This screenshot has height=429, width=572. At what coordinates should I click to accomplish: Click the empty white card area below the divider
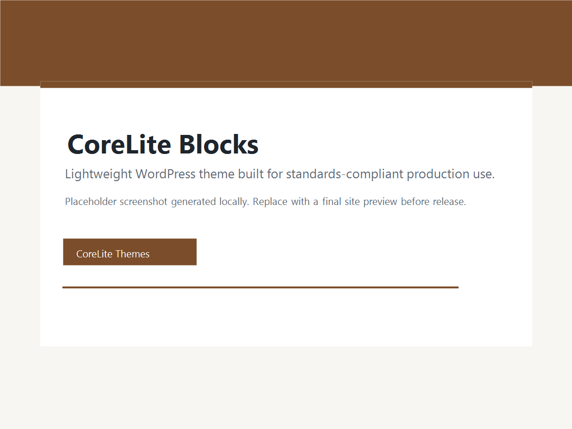(286, 317)
